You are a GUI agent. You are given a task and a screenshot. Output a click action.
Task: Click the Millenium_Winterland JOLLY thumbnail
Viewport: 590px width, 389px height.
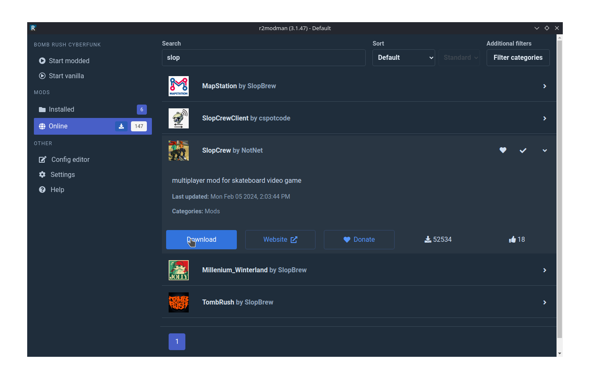179,270
